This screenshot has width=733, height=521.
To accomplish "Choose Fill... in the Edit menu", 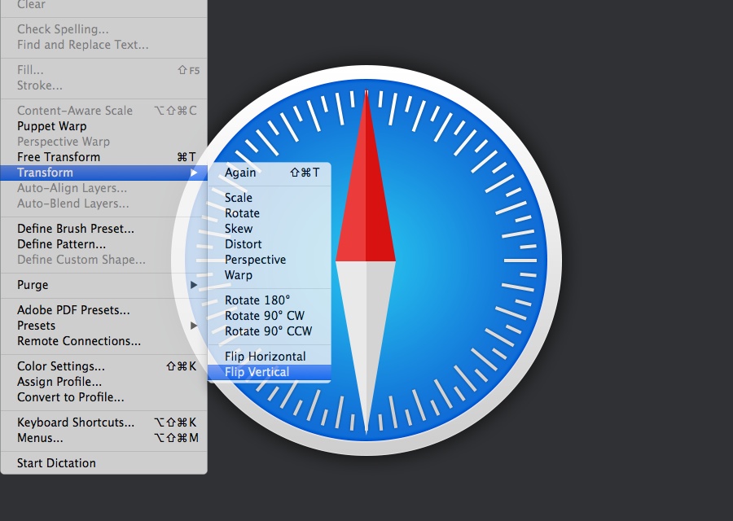I will tap(103, 70).
